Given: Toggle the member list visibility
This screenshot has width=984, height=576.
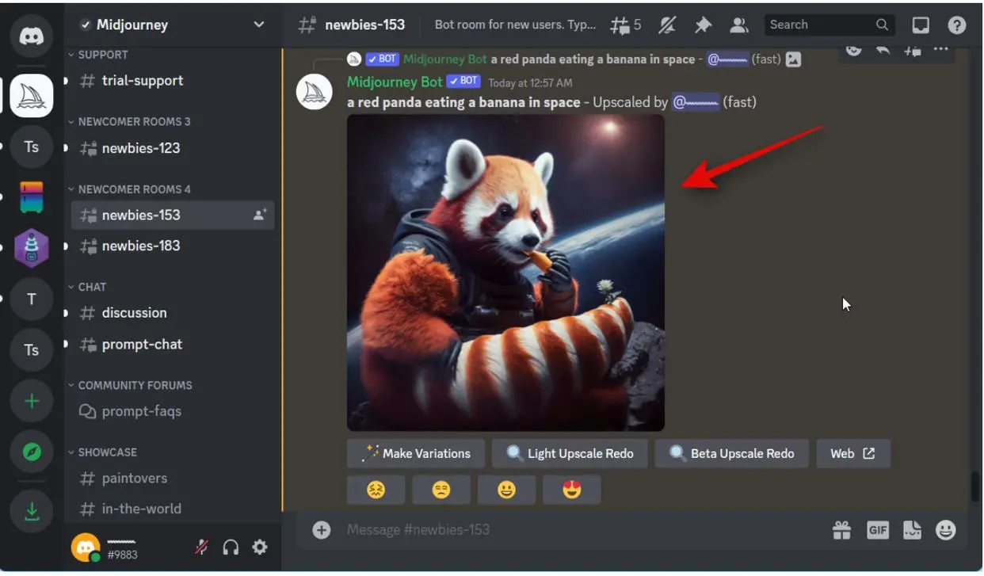Looking at the screenshot, I should pyautogui.click(x=738, y=25).
